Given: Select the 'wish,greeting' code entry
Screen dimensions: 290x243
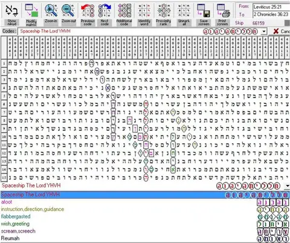Looking at the screenshot, I should [x=15, y=224].
